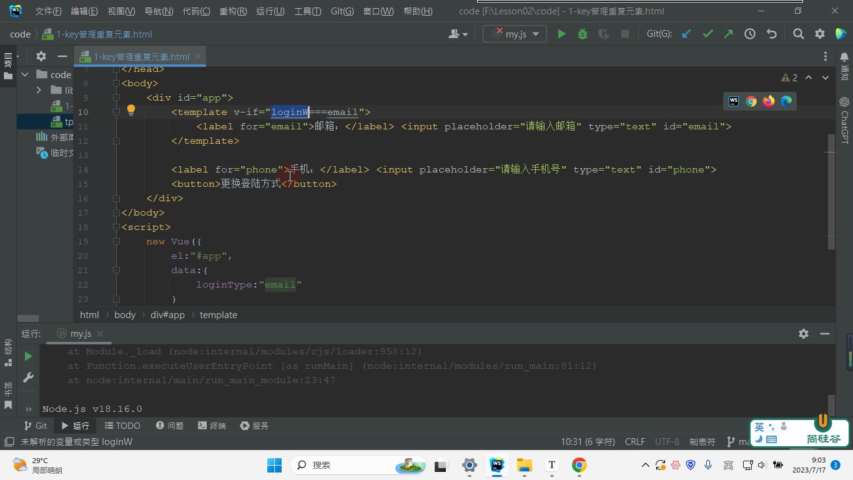Open preview in Chrome browser icon
853x480 pixels.
751,101
